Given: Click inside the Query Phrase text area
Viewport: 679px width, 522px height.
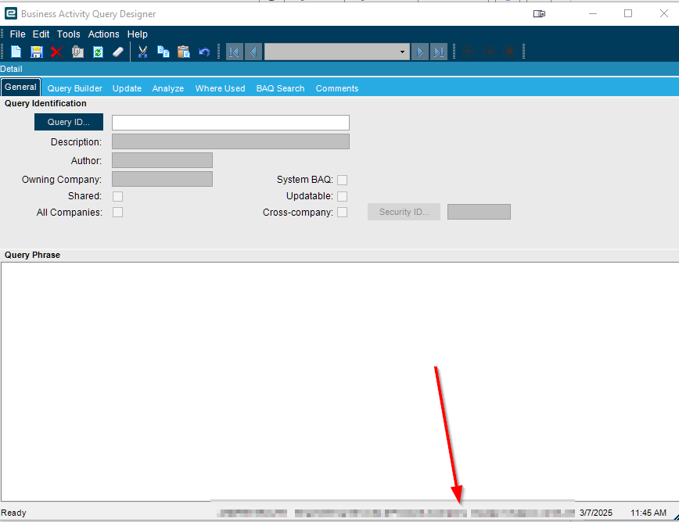Looking at the screenshot, I should pos(340,381).
